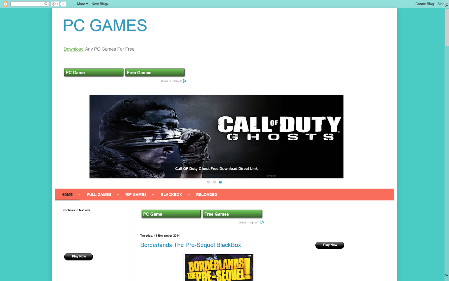Select the third highlighted carousel dot
The image size is (449, 281).
pyautogui.click(x=220, y=182)
